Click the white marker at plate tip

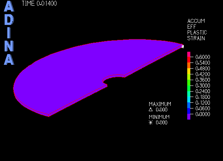point(183,46)
